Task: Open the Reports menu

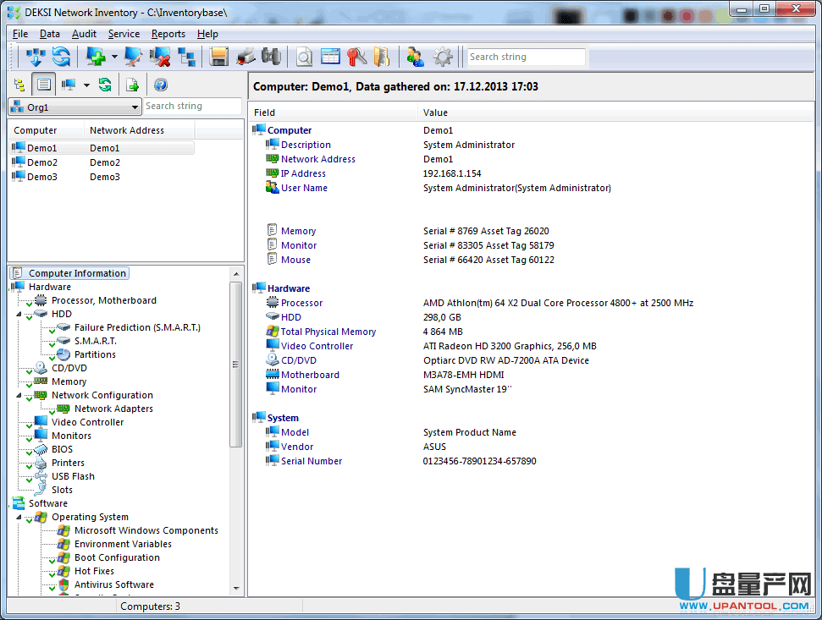Action: click(168, 34)
